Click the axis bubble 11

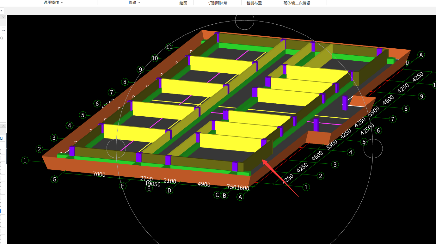click(x=169, y=47)
